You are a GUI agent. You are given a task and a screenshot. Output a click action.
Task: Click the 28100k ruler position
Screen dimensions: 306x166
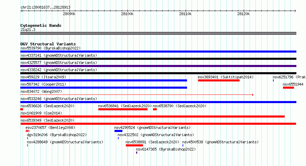127,14
